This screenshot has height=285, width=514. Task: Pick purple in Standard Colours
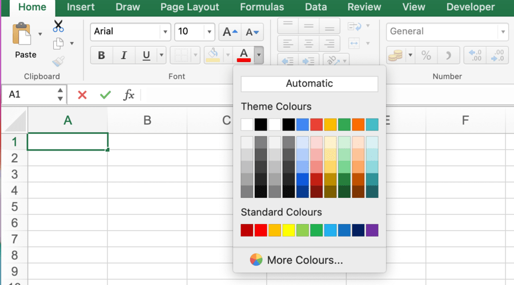(x=372, y=230)
